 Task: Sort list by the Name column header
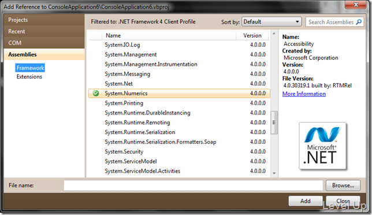click(x=169, y=36)
